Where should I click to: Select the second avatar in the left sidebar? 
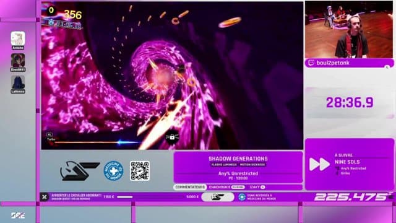click(x=18, y=61)
